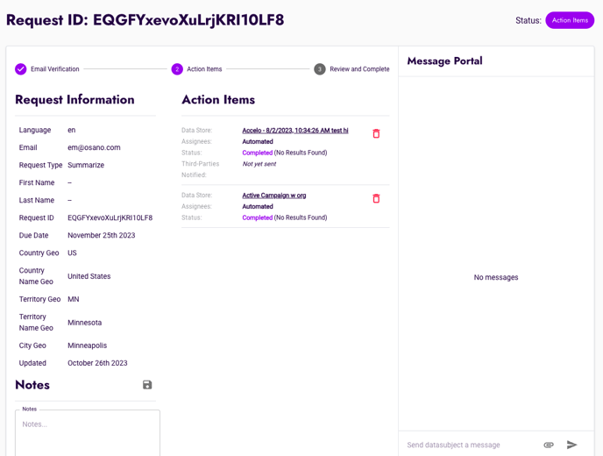Select the step 2 Action Items circle

coord(177,69)
